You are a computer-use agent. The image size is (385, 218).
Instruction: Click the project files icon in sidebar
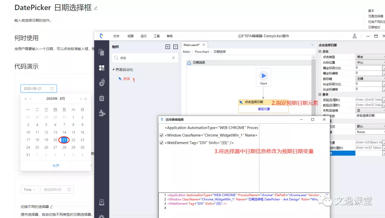tap(102, 52)
